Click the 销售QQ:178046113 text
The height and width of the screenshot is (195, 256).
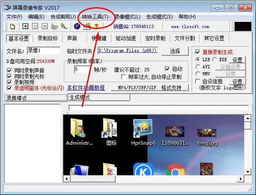point(133,26)
